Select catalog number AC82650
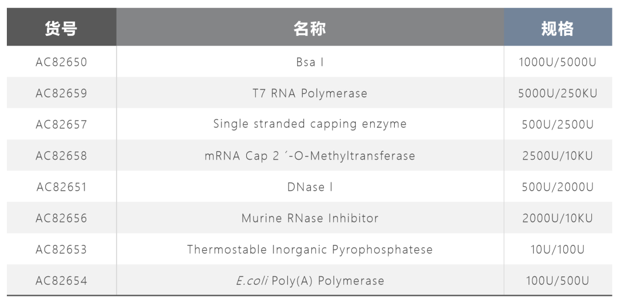Screen dimensions: 617x302 tap(61, 62)
